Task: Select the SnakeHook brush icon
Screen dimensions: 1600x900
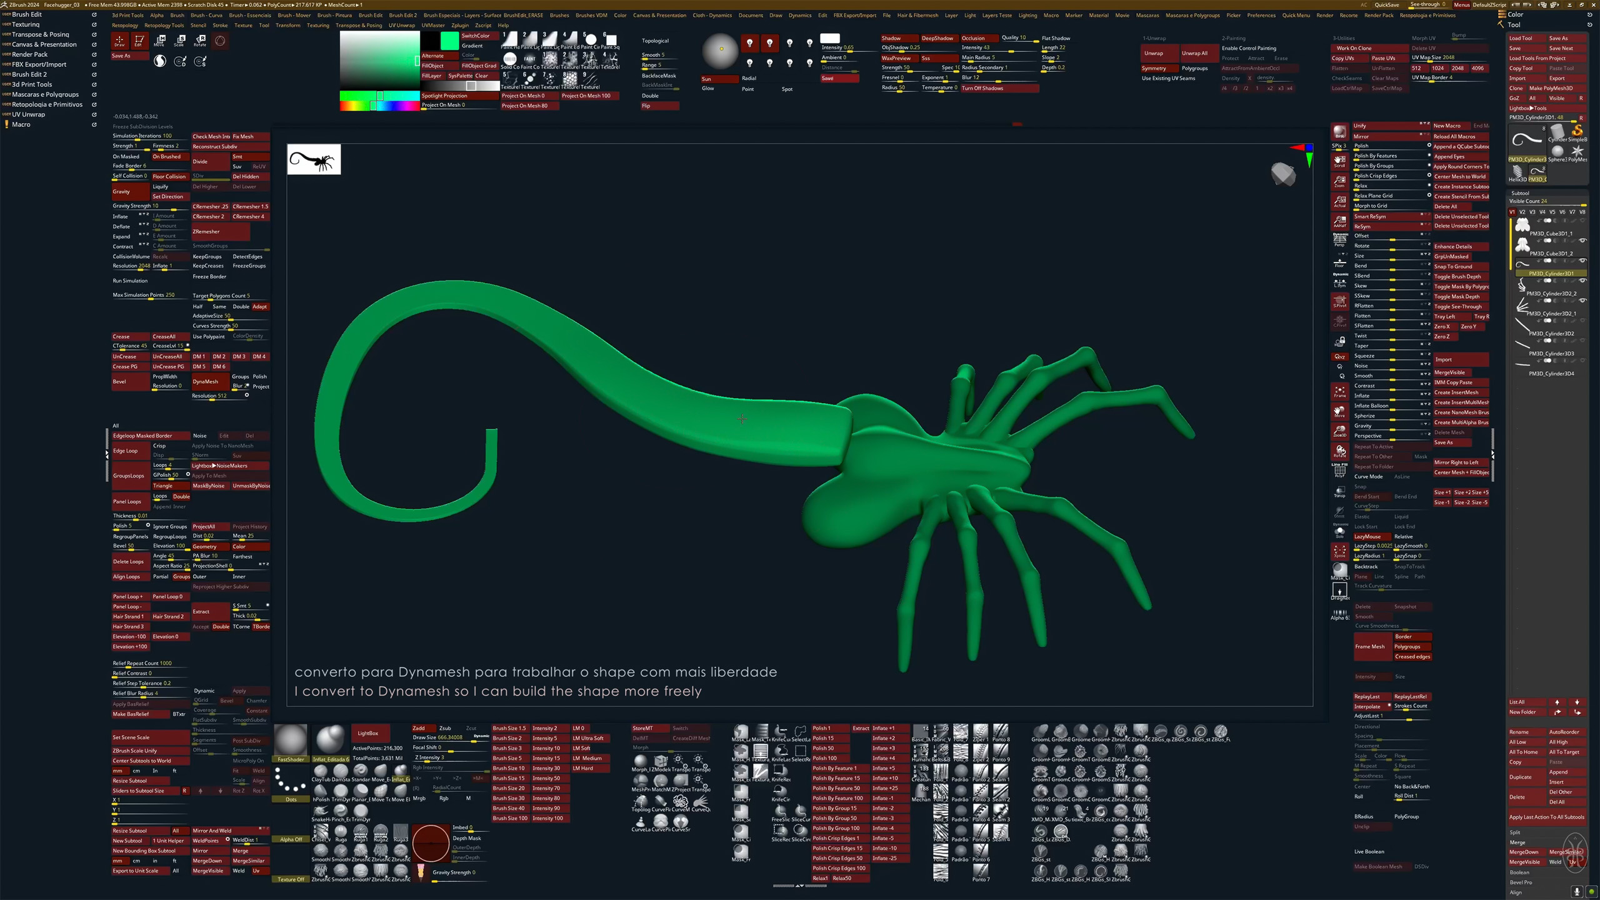Action: [x=321, y=812]
